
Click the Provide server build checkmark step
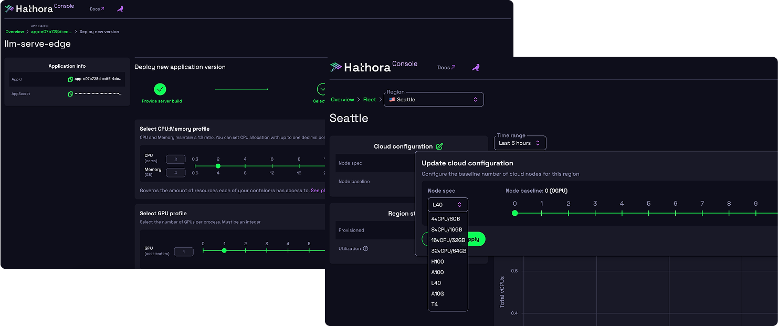(x=160, y=89)
